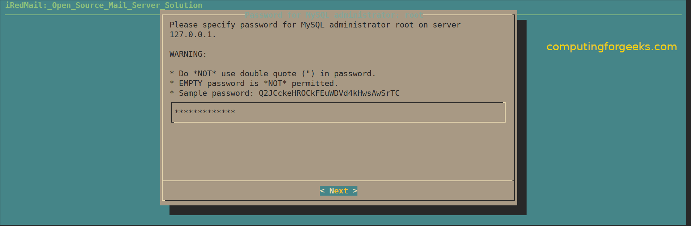Click the 127.0.0.1 server address text

click(x=193, y=35)
